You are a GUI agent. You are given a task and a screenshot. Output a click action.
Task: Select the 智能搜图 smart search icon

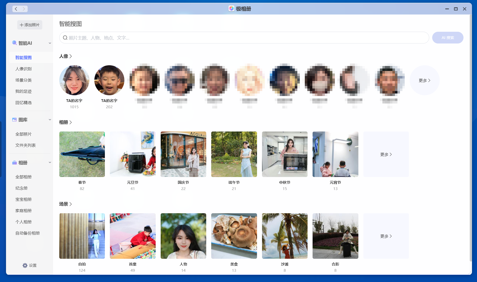pos(24,57)
